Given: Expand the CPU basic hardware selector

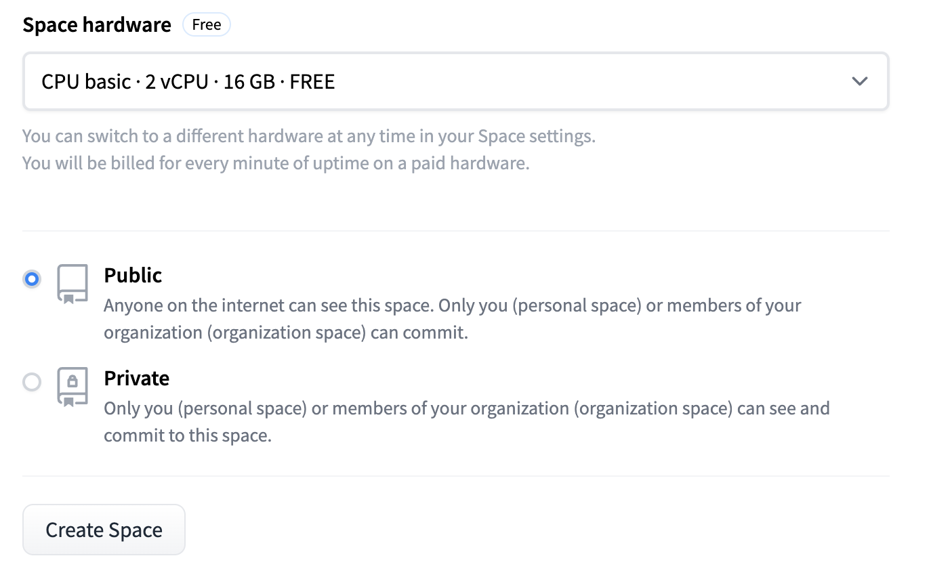Looking at the screenshot, I should 455,81.
